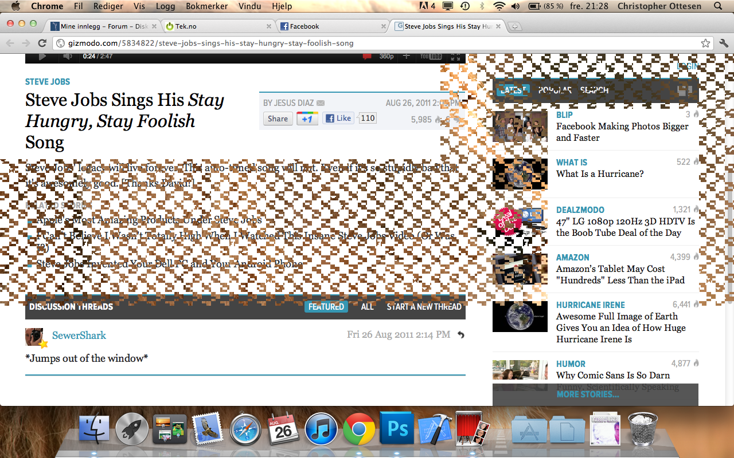
Task: Click the Facebook Like button
Action: 338,119
